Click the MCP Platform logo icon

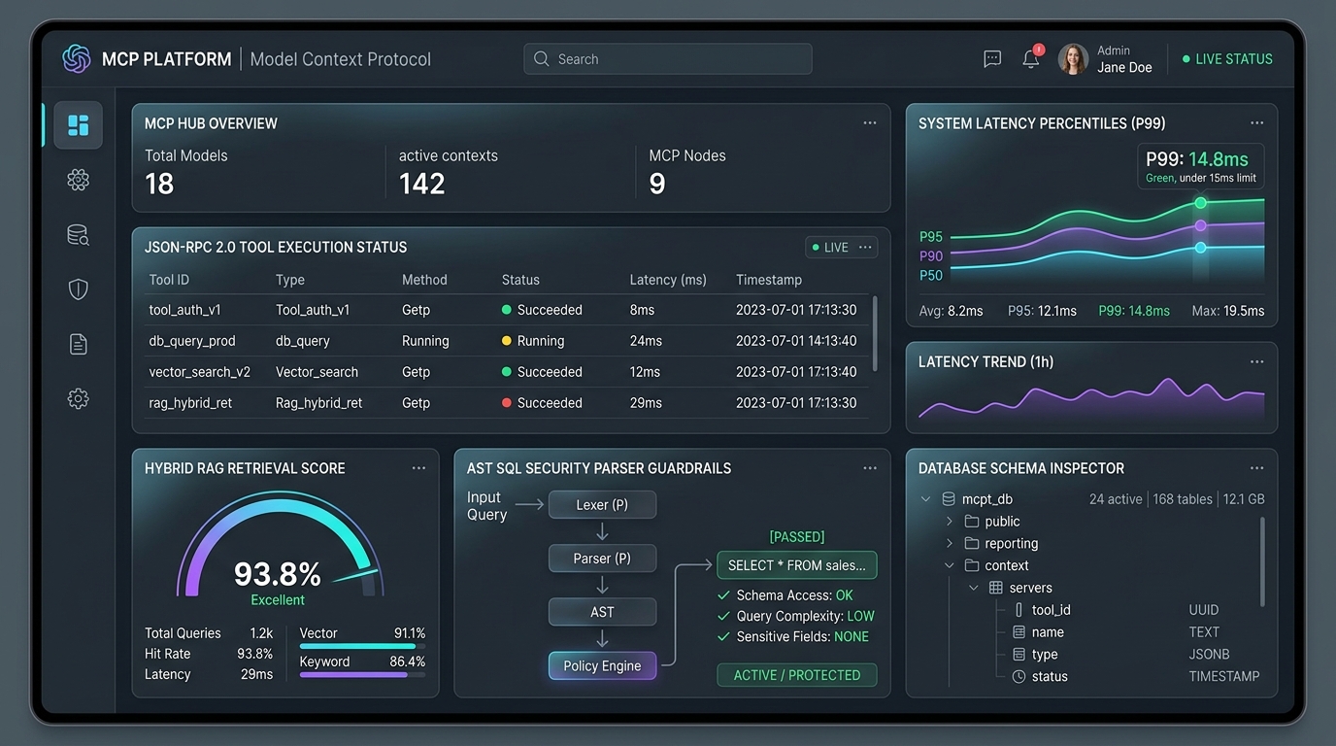[x=77, y=58]
